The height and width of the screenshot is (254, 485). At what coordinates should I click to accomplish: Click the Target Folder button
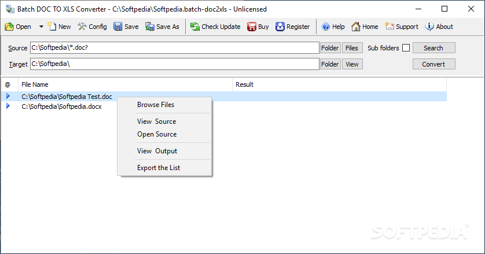coord(330,64)
